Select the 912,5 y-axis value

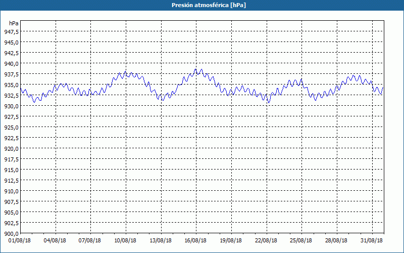pos(11,181)
